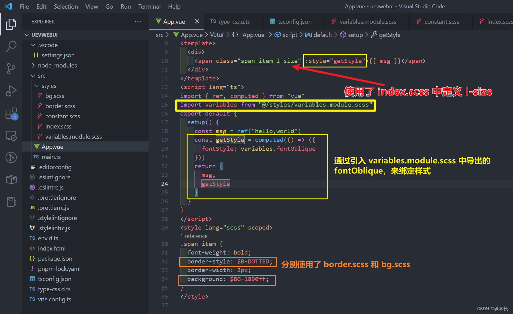Open .prettierrc.js file

click(x=85, y=208)
